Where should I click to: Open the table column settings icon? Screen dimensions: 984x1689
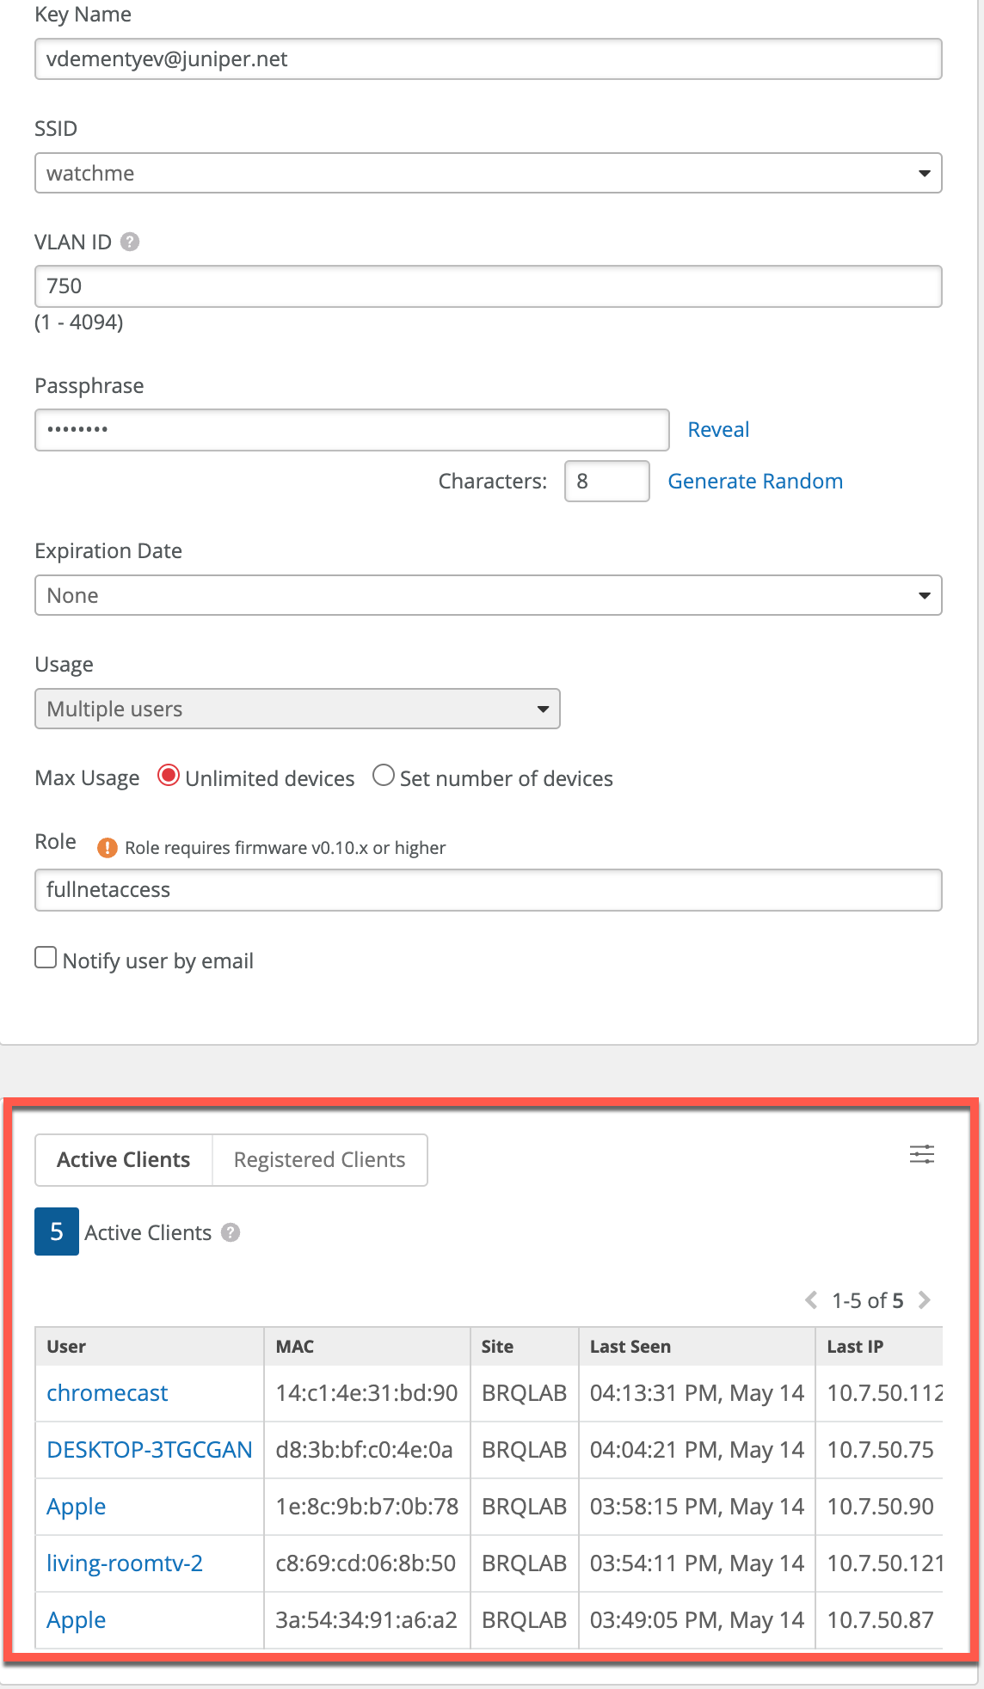922,1154
